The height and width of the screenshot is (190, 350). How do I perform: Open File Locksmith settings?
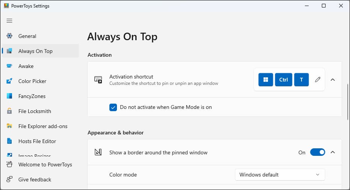(x=40, y=111)
